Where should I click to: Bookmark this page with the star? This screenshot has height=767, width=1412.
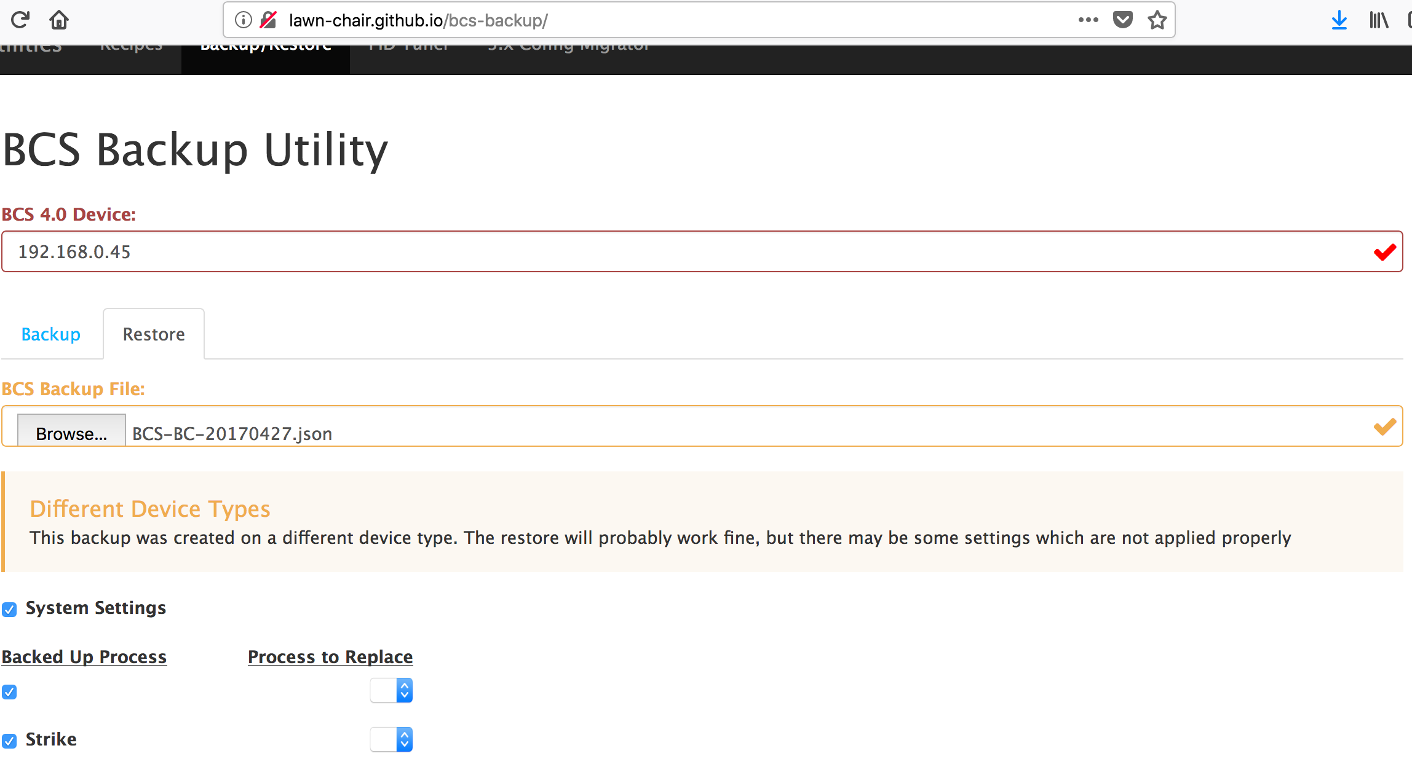(1157, 20)
